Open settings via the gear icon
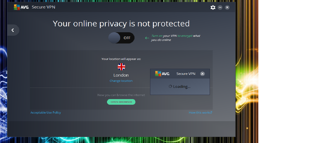The height and width of the screenshot is (143, 321). (x=213, y=8)
